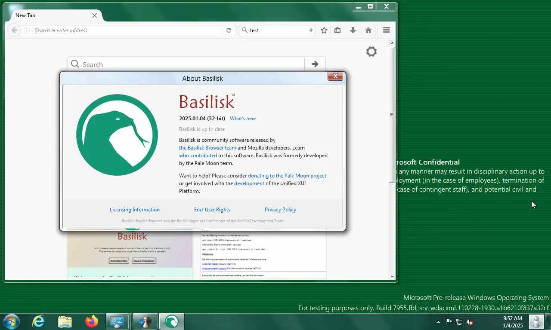Click the magnifier icon in toolbar search box

(x=245, y=30)
